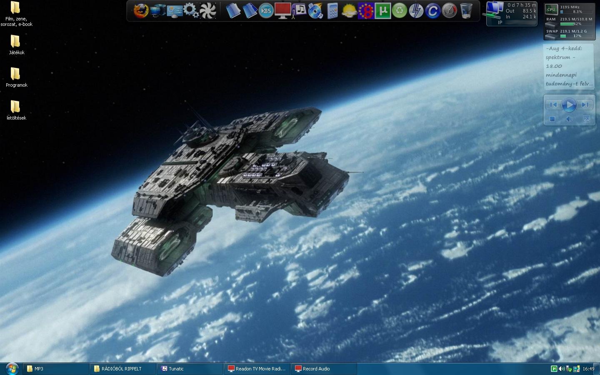Launch the blue C dock icon
Viewport: 600px width, 375px height.
click(x=432, y=10)
